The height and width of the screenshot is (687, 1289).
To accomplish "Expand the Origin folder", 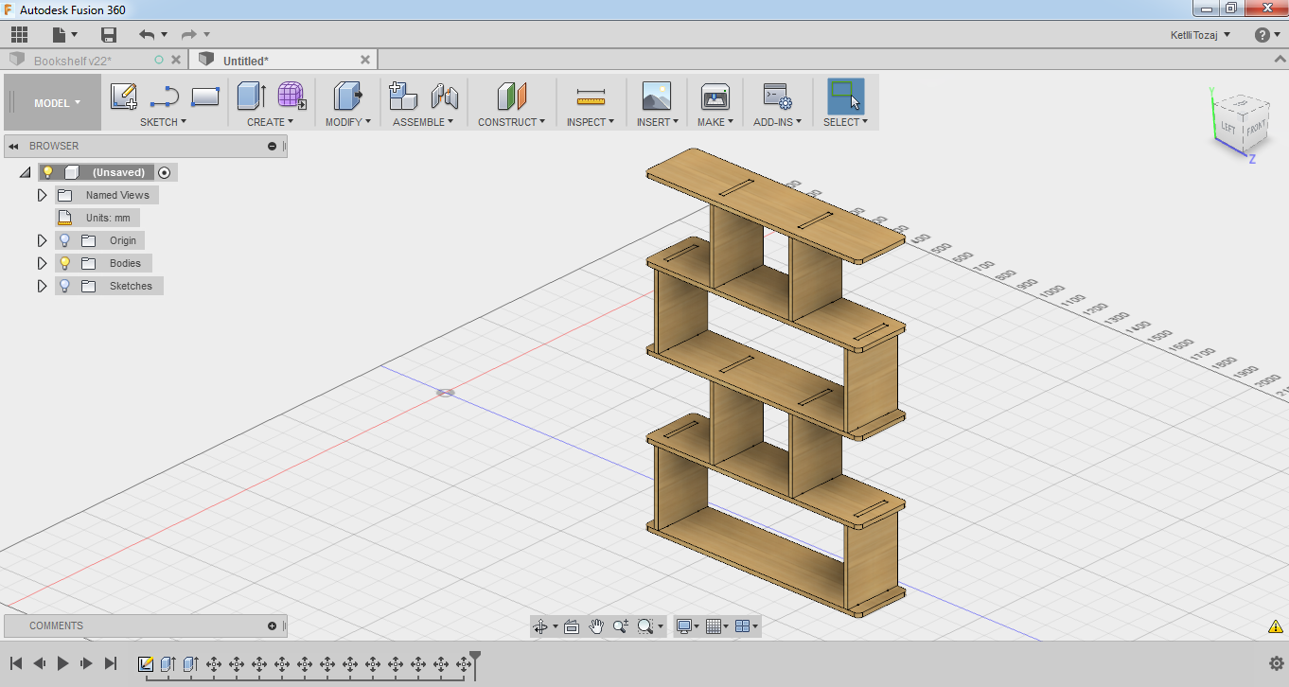I will (x=42, y=240).
